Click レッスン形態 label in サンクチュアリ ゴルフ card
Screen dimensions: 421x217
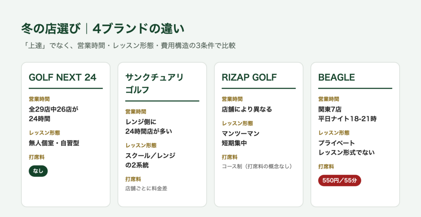point(141,145)
